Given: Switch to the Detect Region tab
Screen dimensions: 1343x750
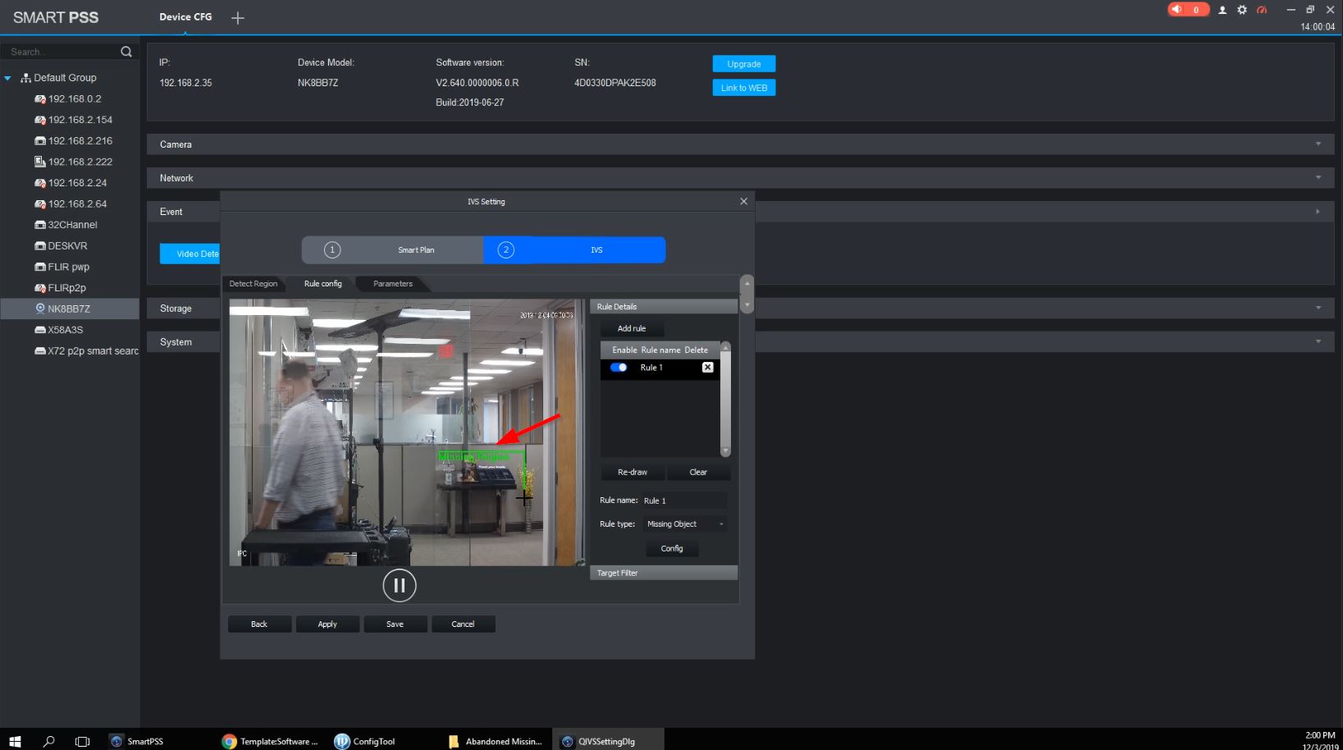Looking at the screenshot, I should pos(253,284).
